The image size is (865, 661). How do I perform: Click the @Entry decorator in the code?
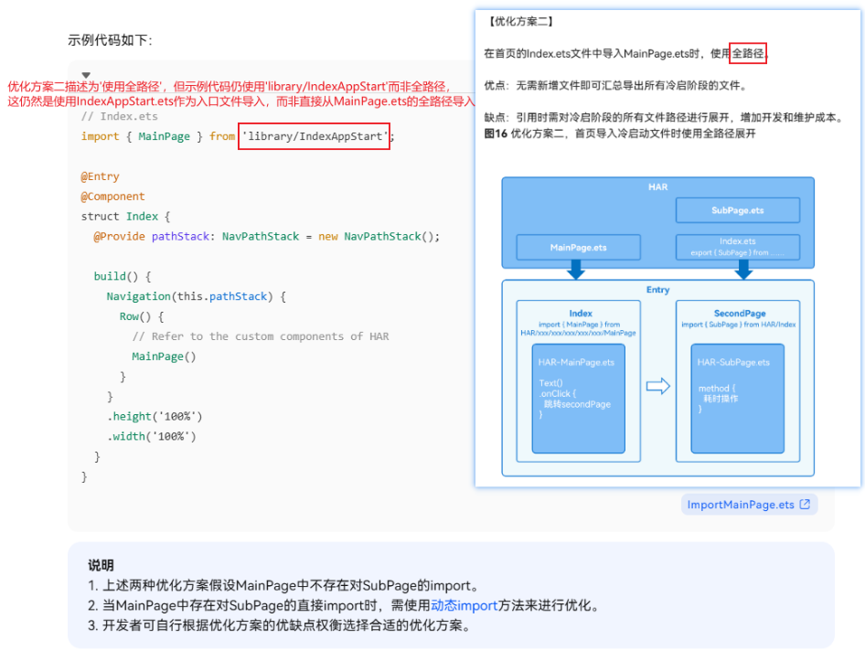click(100, 176)
